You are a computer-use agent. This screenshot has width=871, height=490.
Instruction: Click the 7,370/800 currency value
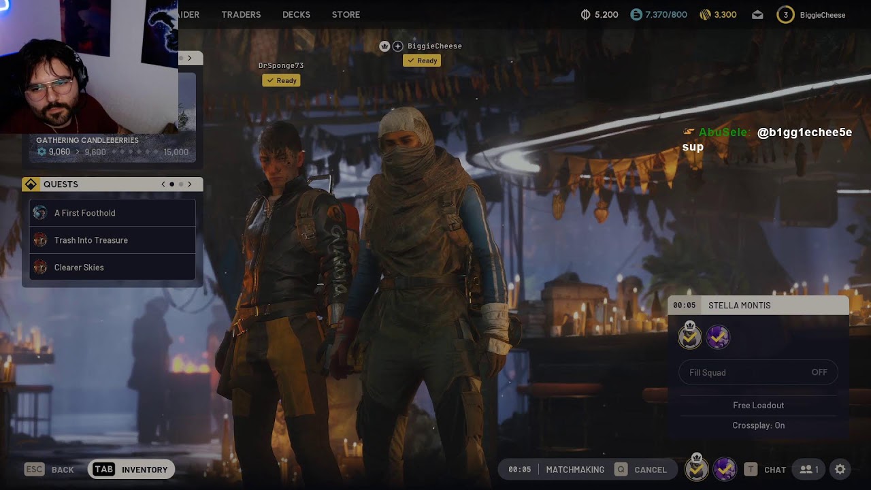pyautogui.click(x=666, y=14)
